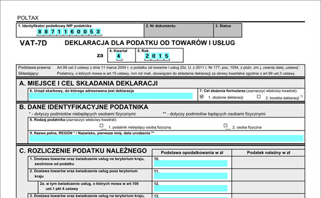Viewport: 321px width, 198px height.
Task: Click the 'A. MIEJSCE I CEL SKŁADANIA DEKLARACJI' heading
Action: tap(89, 83)
